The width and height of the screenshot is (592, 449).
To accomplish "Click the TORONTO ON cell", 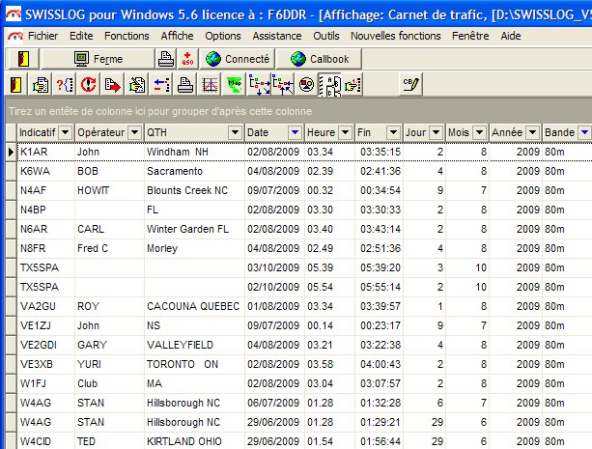I will [x=194, y=364].
